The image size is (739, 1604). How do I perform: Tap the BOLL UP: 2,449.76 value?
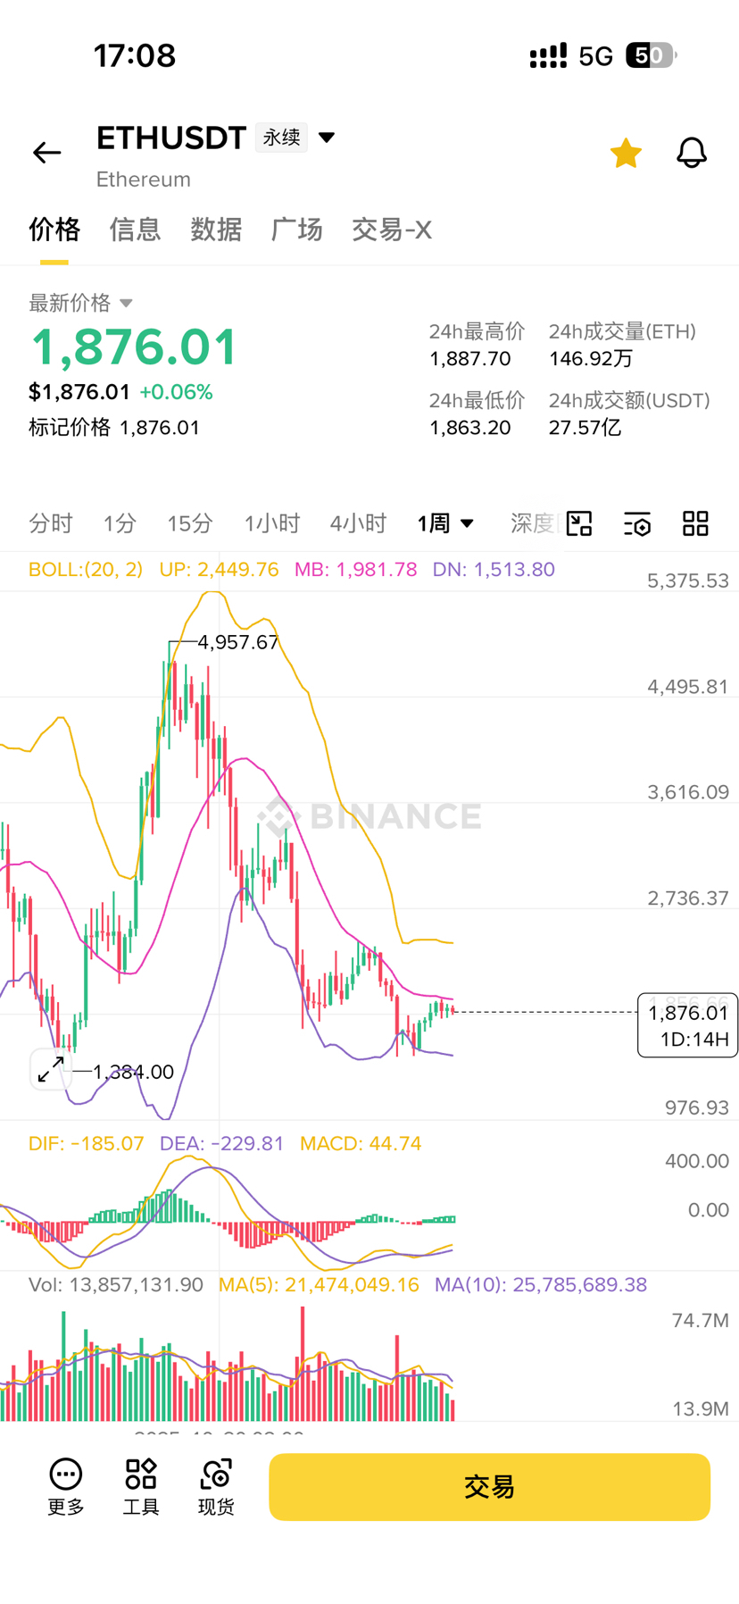click(x=219, y=569)
